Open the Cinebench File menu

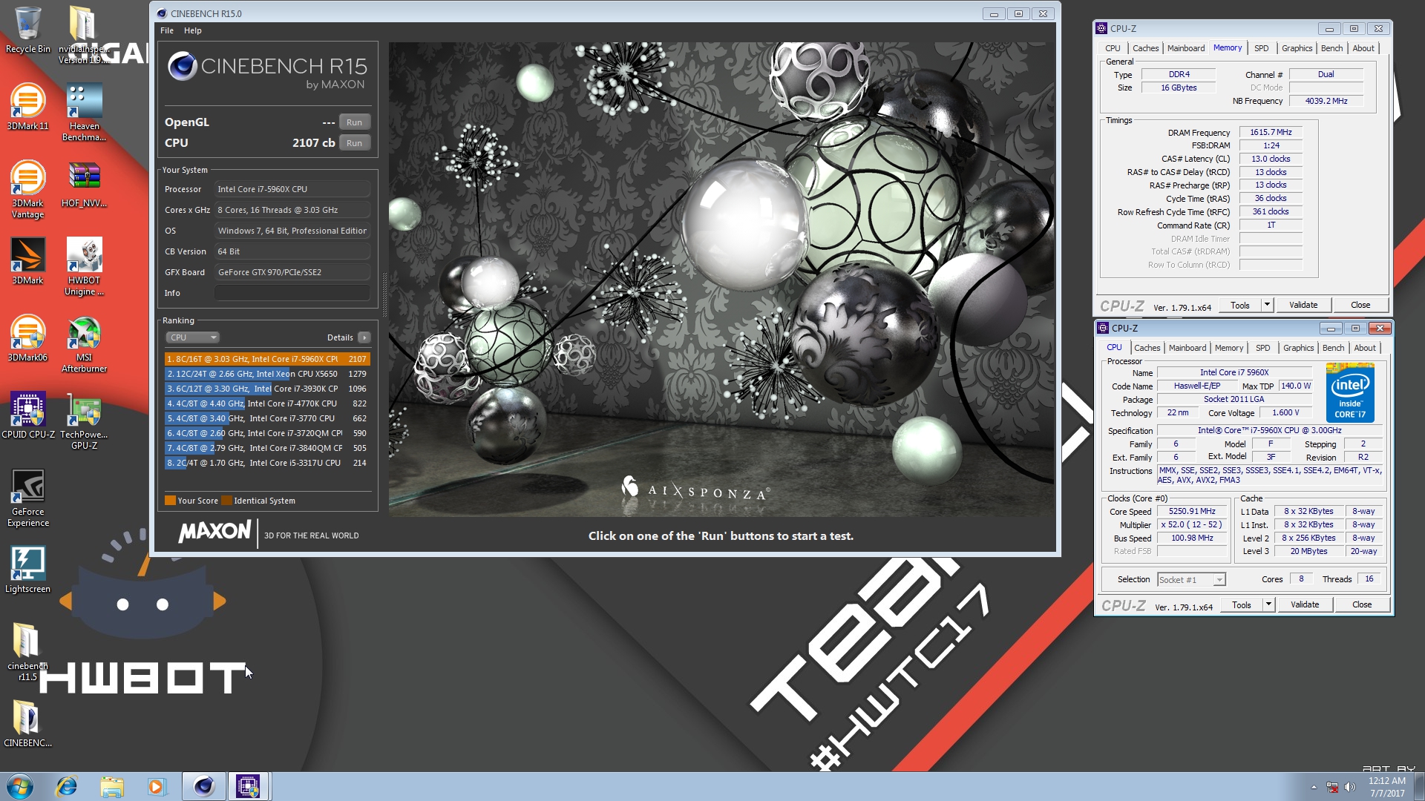[167, 30]
